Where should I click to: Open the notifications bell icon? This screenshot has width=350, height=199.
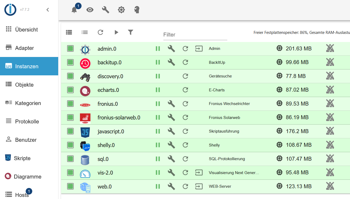[x=74, y=10]
